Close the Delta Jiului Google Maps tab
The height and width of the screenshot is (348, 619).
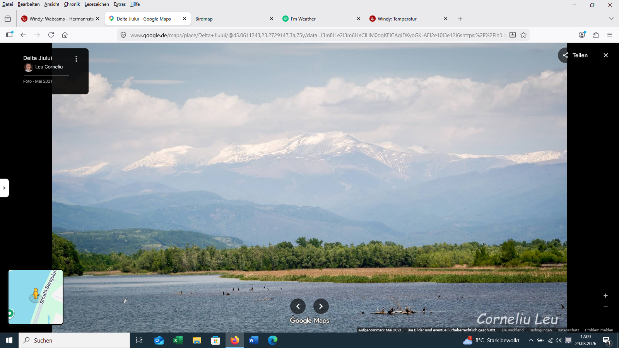pyautogui.click(x=185, y=19)
